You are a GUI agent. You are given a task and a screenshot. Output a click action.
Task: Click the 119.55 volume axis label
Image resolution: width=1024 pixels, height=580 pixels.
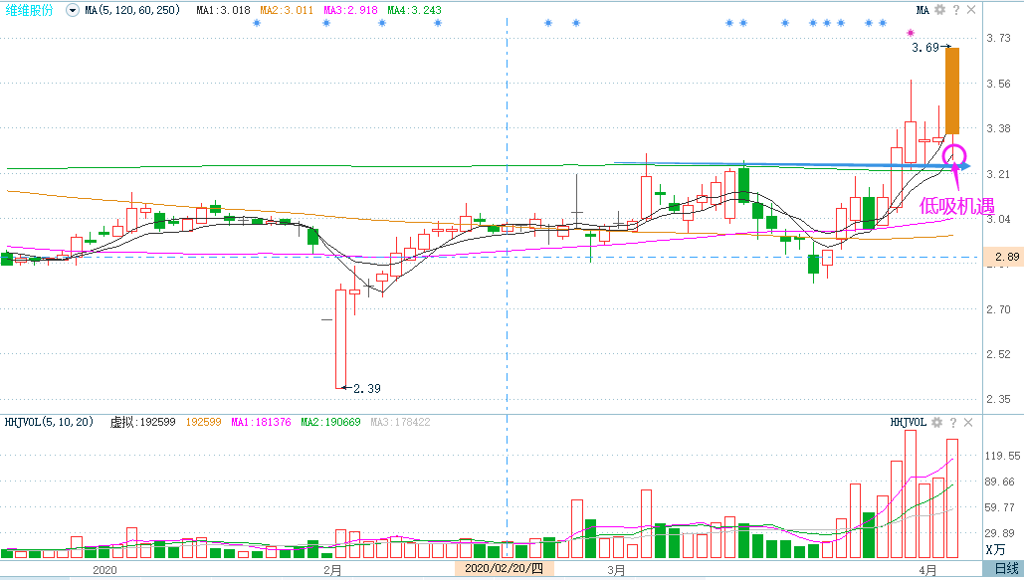click(x=1002, y=456)
